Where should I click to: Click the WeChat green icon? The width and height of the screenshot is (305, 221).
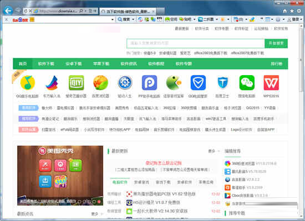pyautogui.click(x=247, y=83)
